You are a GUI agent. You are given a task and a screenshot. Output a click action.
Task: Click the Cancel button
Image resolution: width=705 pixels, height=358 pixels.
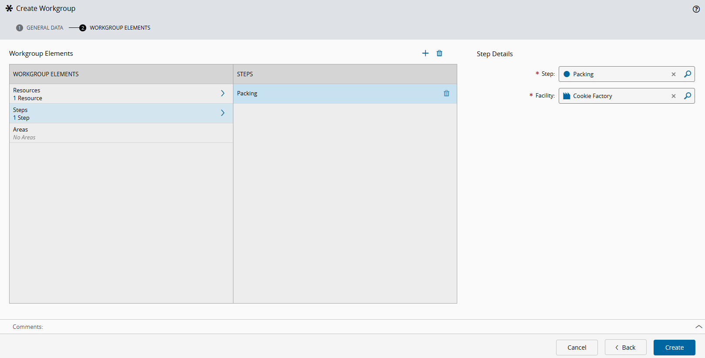pos(577,348)
